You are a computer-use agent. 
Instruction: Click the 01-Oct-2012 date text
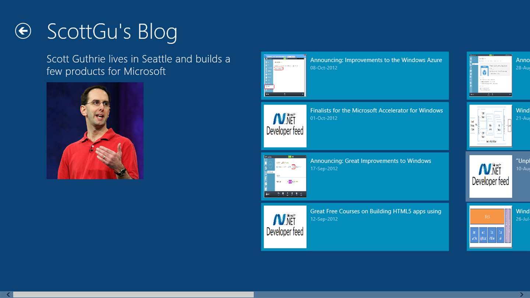[324, 118]
